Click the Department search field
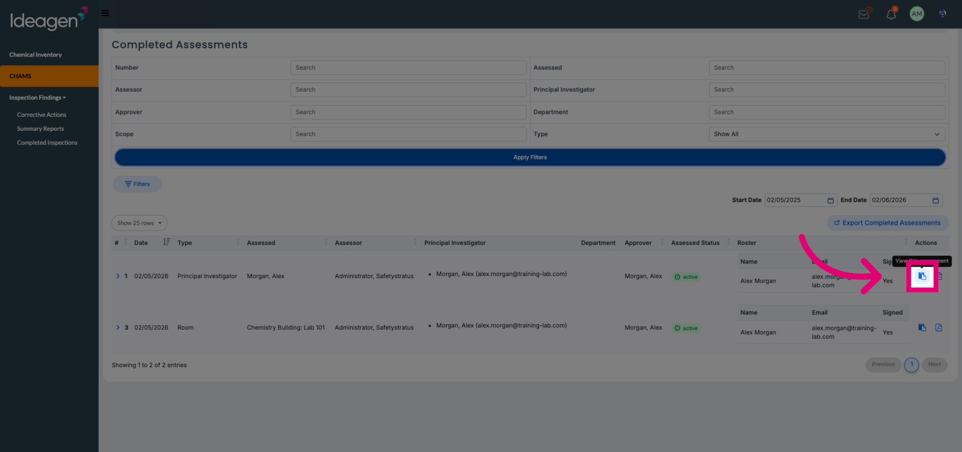 coord(827,112)
